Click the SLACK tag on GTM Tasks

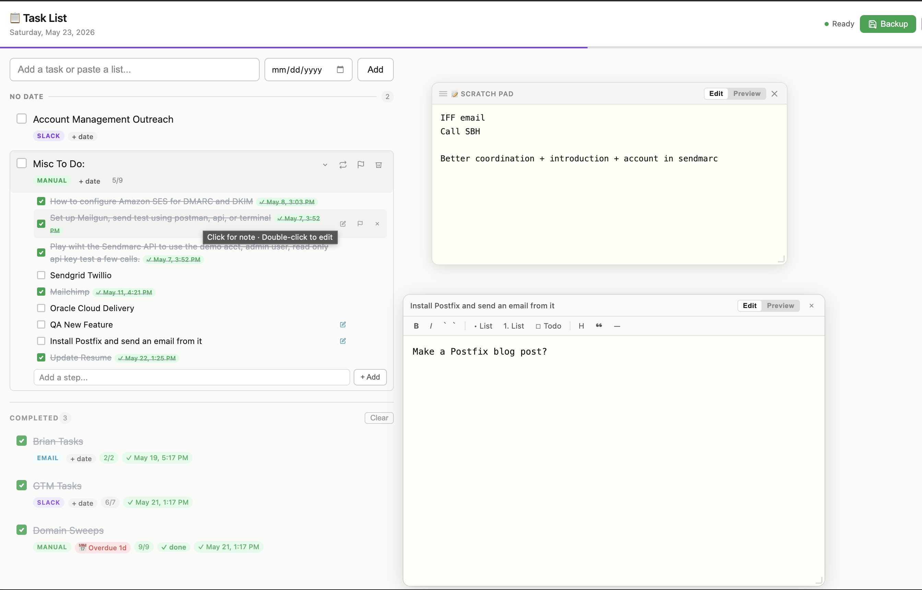click(48, 503)
